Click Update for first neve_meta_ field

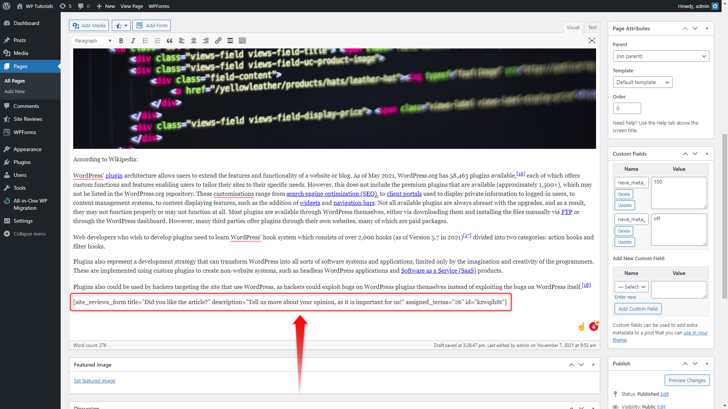[x=625, y=205]
